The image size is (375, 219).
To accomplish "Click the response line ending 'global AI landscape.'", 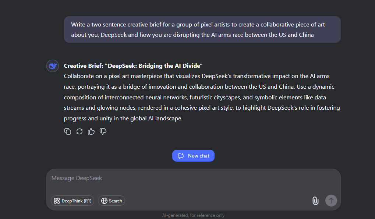I will [123, 119].
